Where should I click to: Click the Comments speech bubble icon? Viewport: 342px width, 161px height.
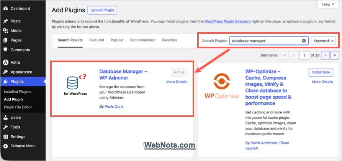[5, 50]
